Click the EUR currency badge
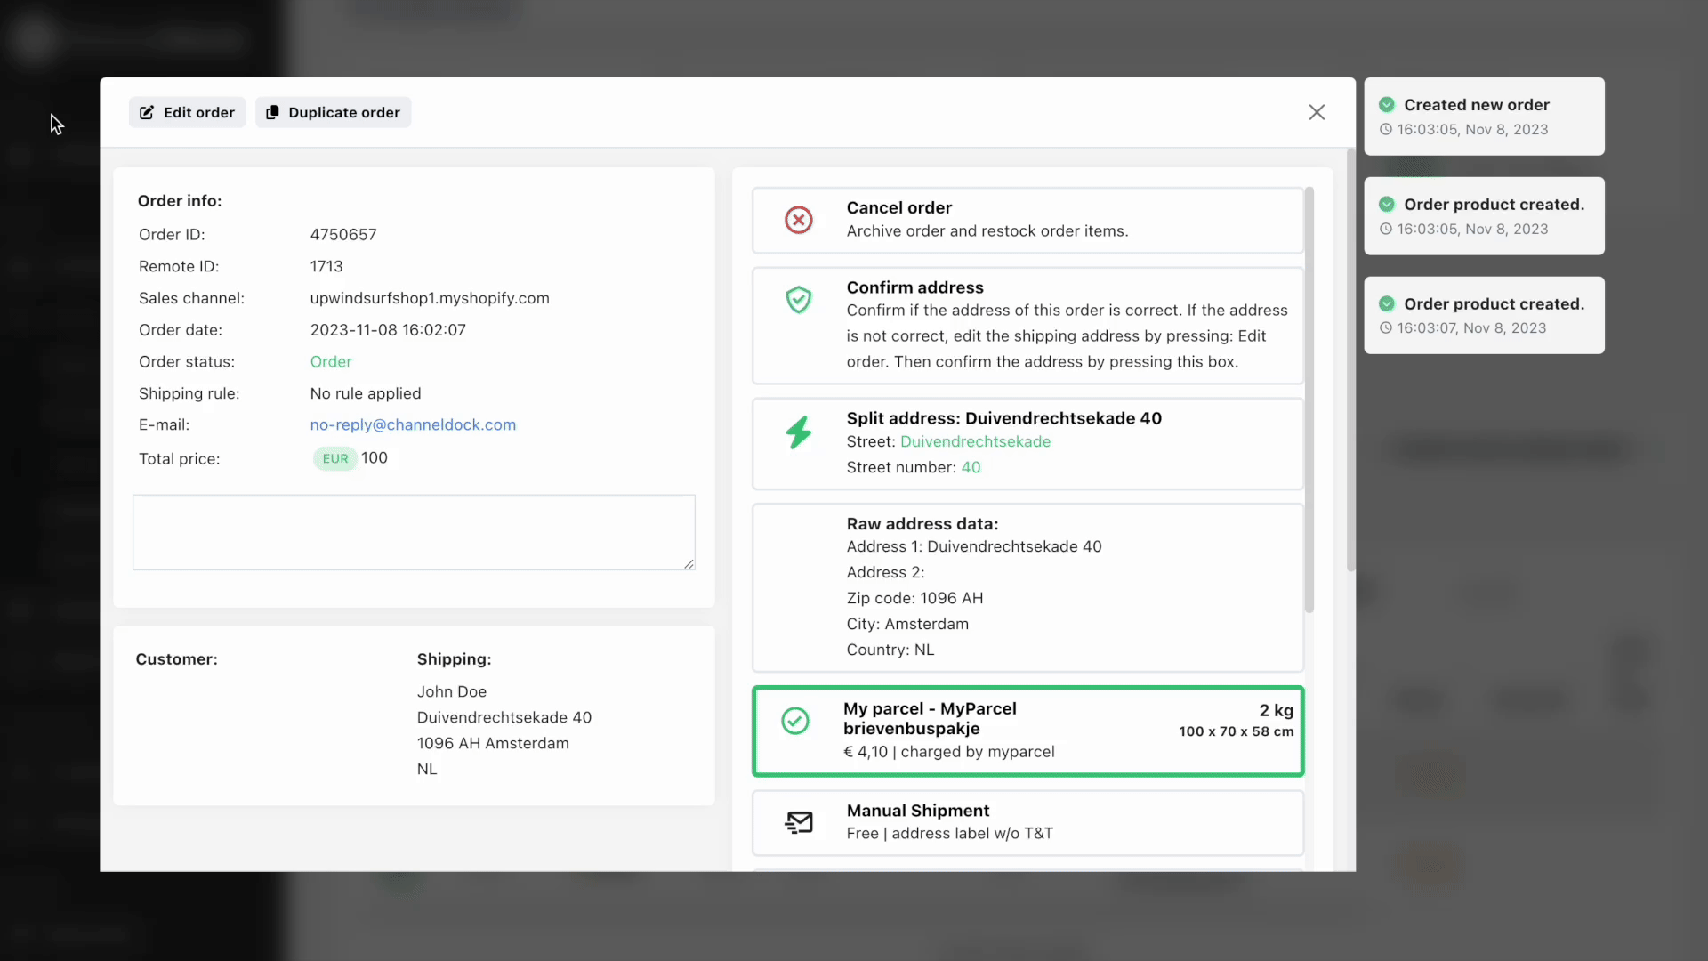Screen dimensions: 1708x961 pyautogui.click(x=335, y=458)
